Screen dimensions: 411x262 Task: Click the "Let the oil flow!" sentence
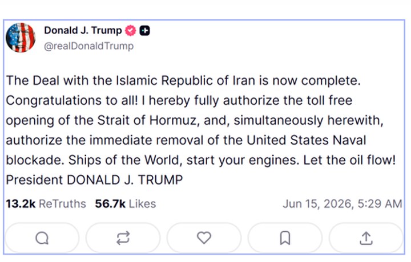[x=349, y=160]
